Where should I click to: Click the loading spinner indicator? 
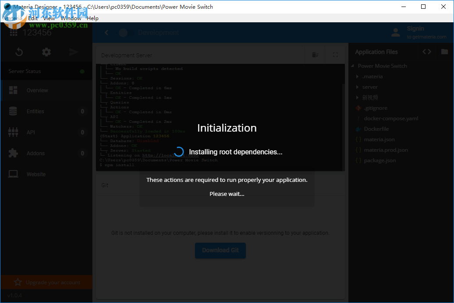(179, 152)
